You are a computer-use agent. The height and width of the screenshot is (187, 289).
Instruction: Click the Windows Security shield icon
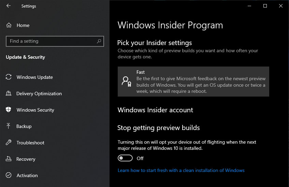coord(9,110)
